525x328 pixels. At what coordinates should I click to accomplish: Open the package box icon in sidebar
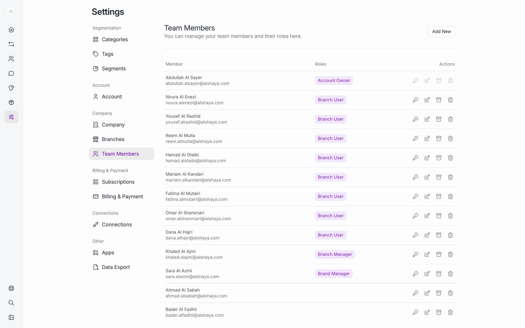point(11,102)
